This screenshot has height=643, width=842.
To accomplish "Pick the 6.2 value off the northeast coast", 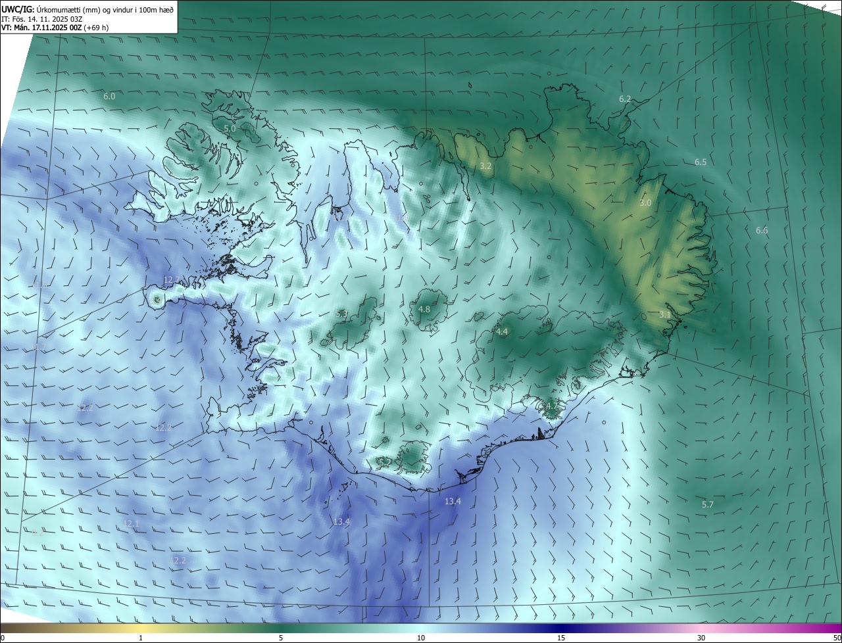I will pyautogui.click(x=625, y=99).
